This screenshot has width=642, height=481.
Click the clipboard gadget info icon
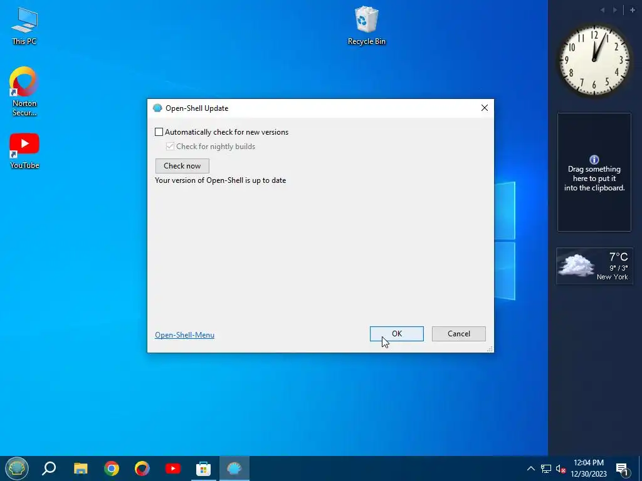(x=594, y=160)
